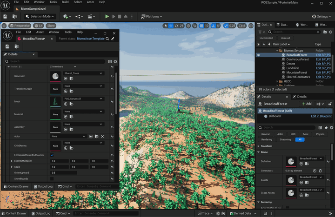The height and width of the screenshot is (217, 335).
Task: Clear the Actor field with the X icon
Action: click(102, 136)
